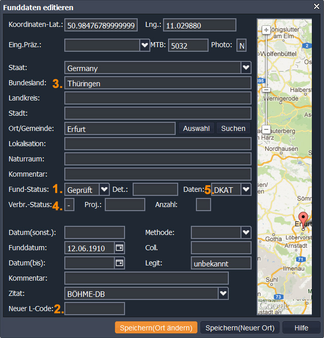Open the Eing.Präz. dropdown

[x=144, y=46]
